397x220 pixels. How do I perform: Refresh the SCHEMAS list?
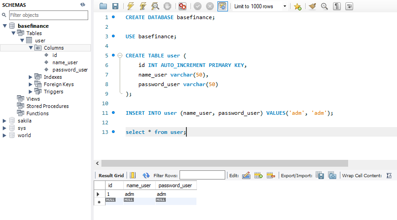pos(83,5)
